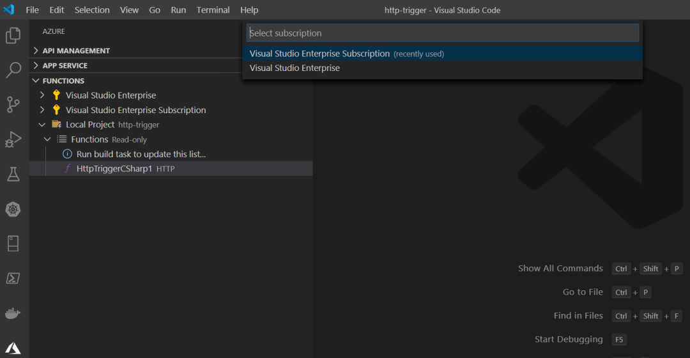Select the HttpTriggerCSharp1 HTTP function row
The image size is (690, 358).
(x=171, y=169)
